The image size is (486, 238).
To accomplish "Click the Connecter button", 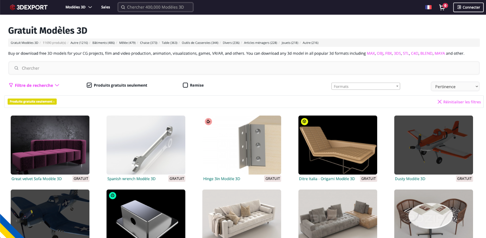I will (x=468, y=7).
